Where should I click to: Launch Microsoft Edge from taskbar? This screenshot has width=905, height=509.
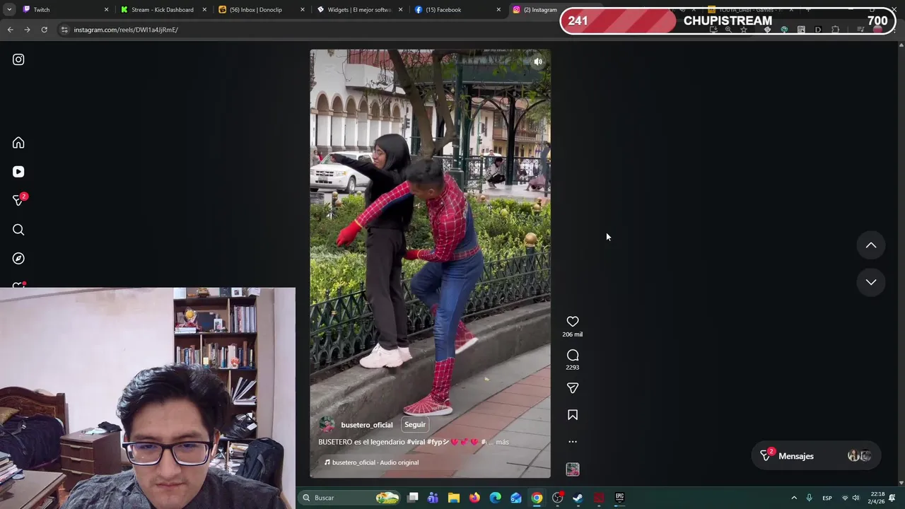pyautogui.click(x=495, y=498)
